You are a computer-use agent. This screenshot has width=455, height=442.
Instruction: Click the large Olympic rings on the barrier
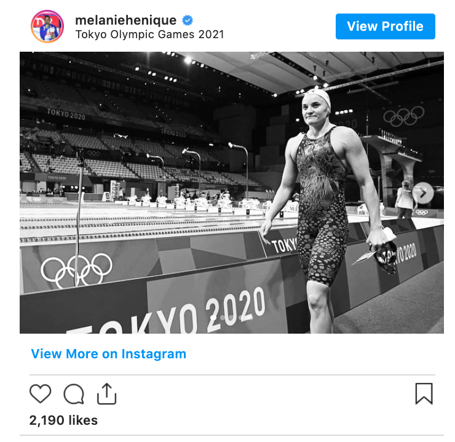(77, 270)
